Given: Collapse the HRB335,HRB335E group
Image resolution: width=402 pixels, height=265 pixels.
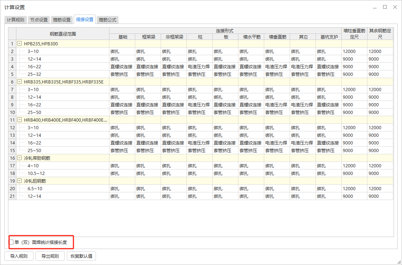Looking at the screenshot, I should (x=20, y=82).
